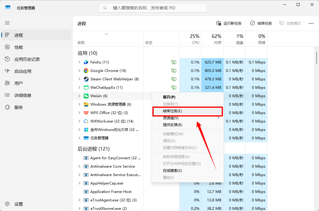This screenshot has width=319, height=211.
Task: Sort processes by 网络 column
Action: [256, 39]
